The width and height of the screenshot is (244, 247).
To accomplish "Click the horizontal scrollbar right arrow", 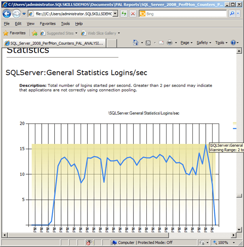I will coord(234,235).
